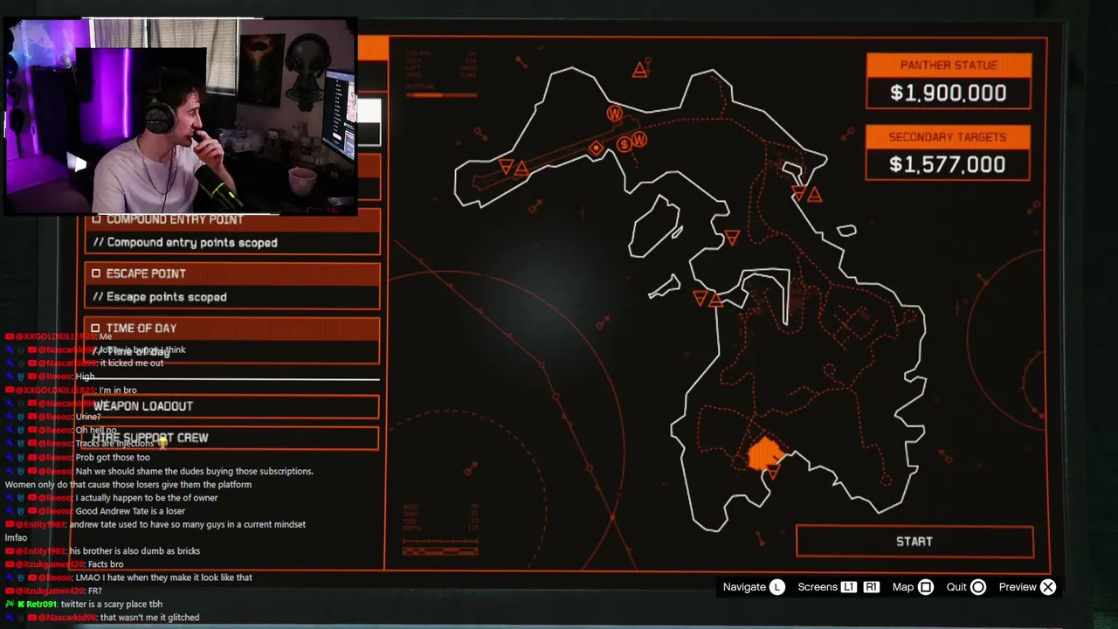Click chat message "his brother is also dumb as bricks"
This screenshot has width=1118, height=629.
pos(135,551)
